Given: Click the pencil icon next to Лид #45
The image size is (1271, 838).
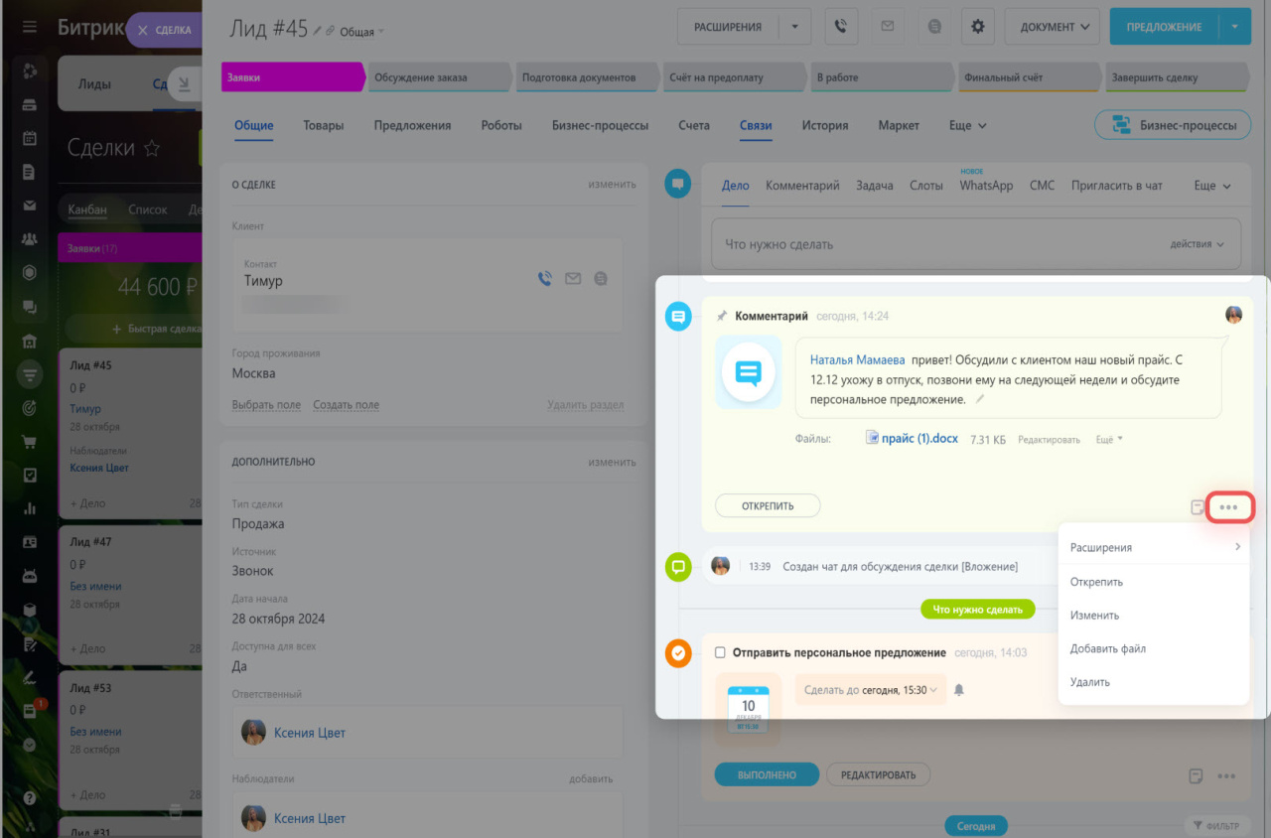Looking at the screenshot, I should pos(318,31).
